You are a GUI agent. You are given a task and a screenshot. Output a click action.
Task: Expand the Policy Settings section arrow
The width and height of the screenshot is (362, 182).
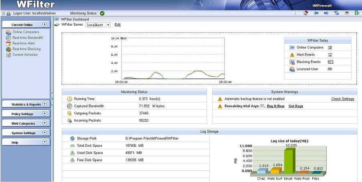(x=44, y=113)
